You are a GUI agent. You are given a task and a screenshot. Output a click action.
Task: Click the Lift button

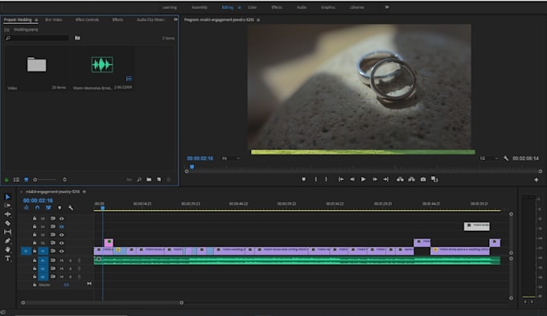[400, 179]
